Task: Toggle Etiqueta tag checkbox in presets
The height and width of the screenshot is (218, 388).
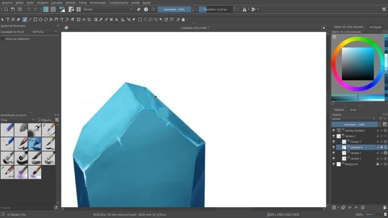Action: pos(39,120)
